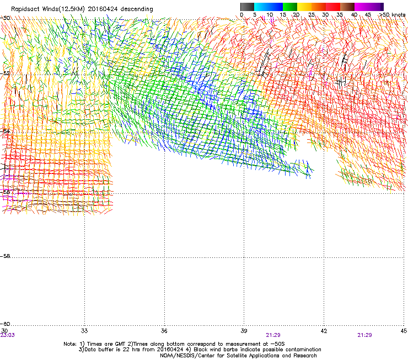The image size is (408, 359).
Task: Click the '-58' latitude axis label
Action: 5,256
